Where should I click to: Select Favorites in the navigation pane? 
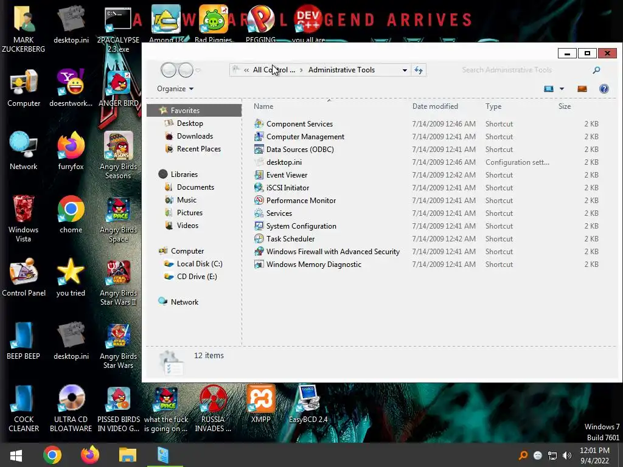[194, 111]
